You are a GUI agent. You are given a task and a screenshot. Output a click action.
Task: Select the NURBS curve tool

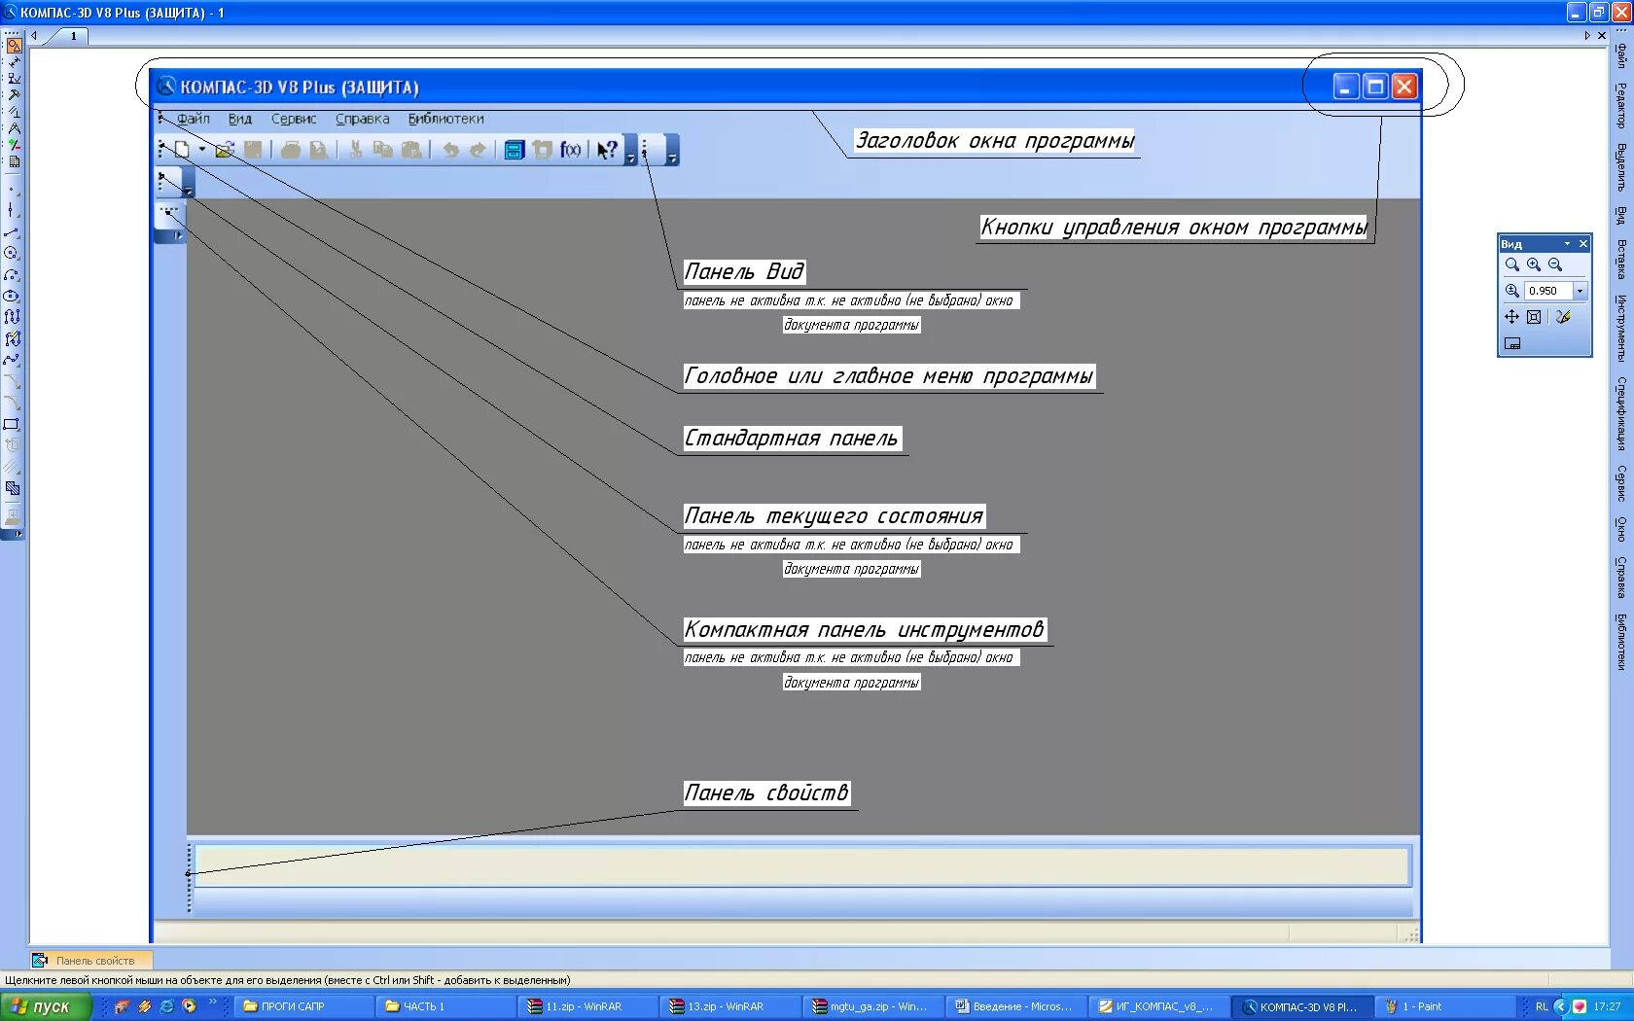pyautogui.click(x=12, y=338)
